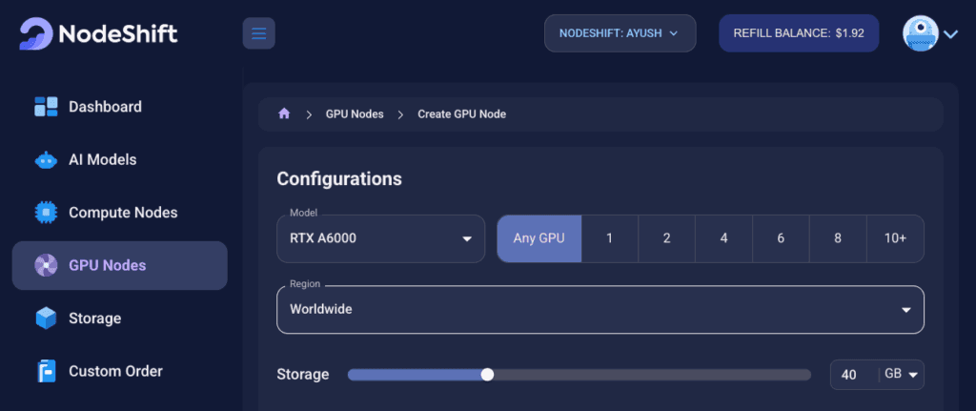
Task: Click the Storage cube icon
Action: pyautogui.click(x=46, y=319)
